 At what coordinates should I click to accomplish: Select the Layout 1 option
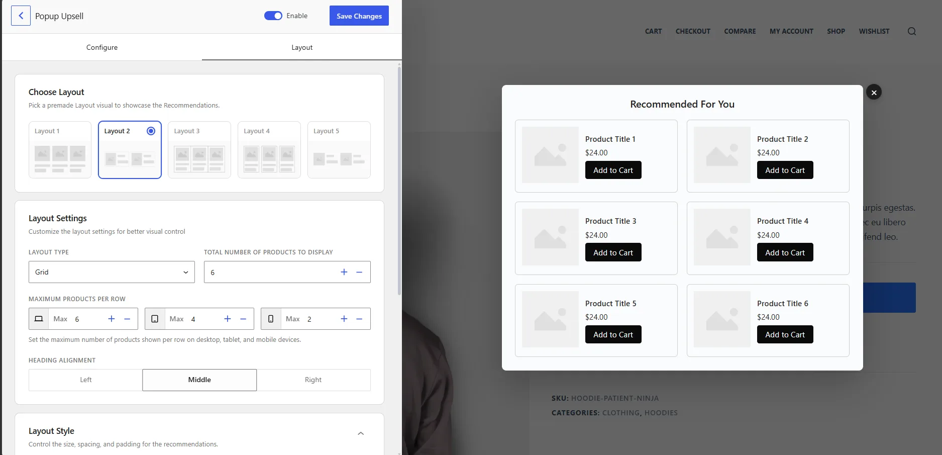[x=60, y=150]
